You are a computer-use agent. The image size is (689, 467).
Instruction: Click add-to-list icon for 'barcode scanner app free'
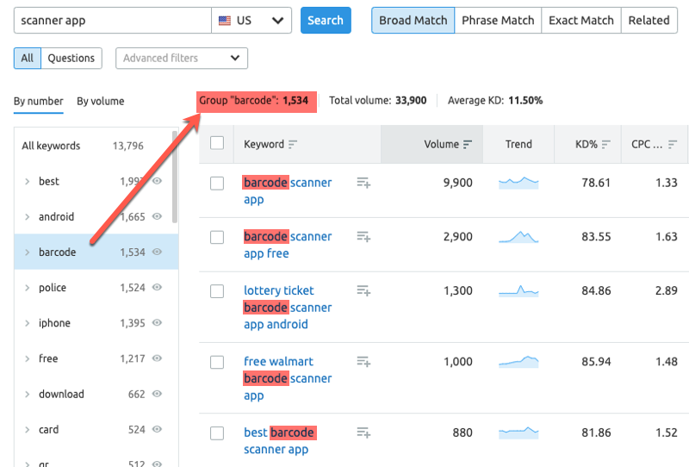(x=363, y=237)
